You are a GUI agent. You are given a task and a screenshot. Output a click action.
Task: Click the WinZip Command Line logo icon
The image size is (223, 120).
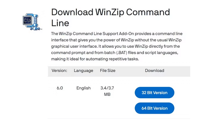coord(31,21)
